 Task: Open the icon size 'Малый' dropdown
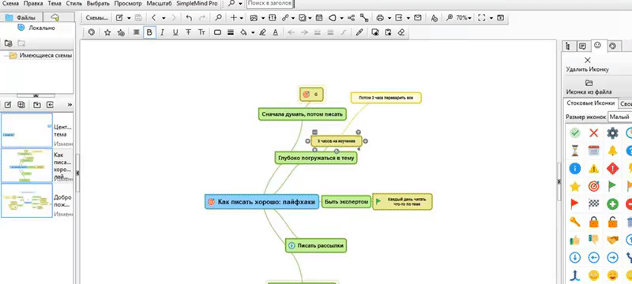click(x=620, y=117)
